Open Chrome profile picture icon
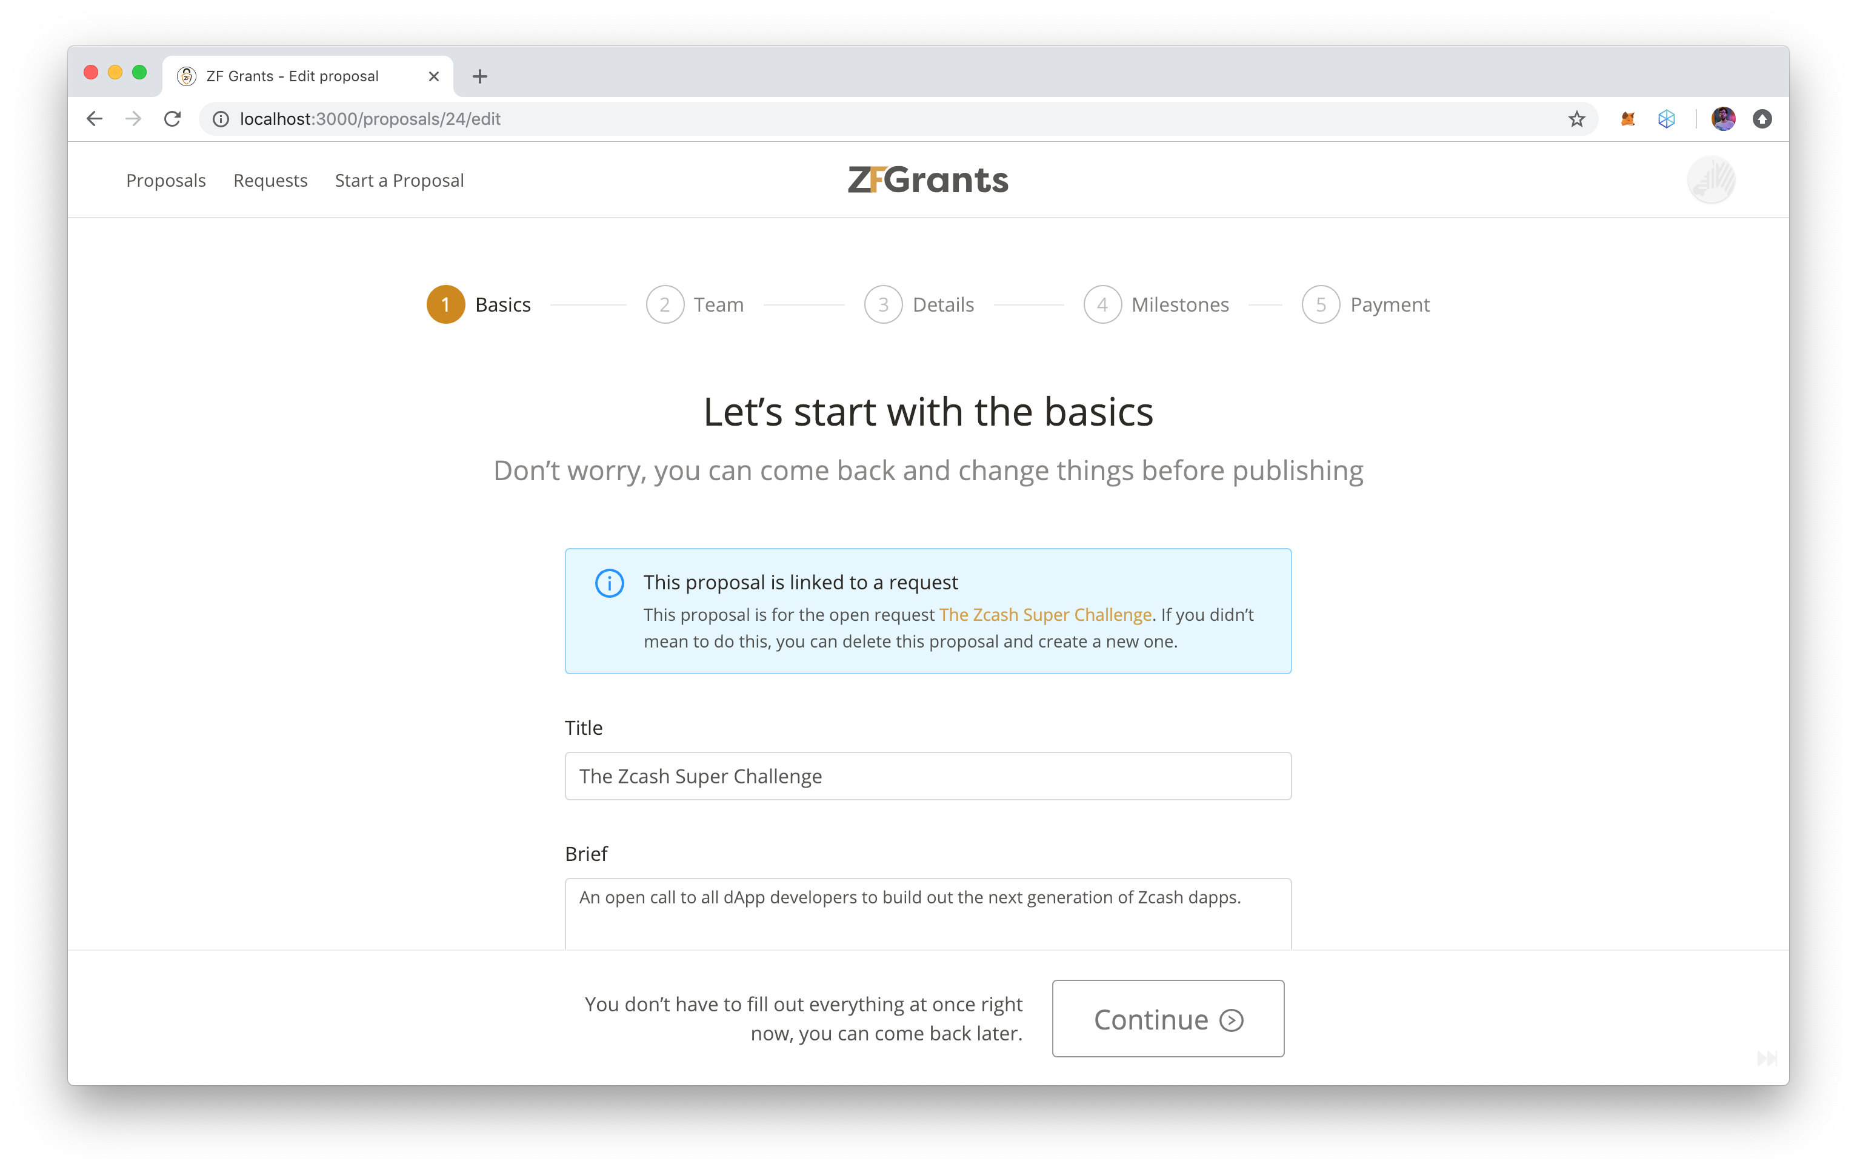 pos(1723,119)
